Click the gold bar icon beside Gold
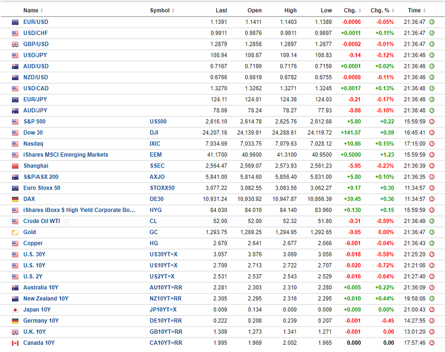The width and height of the screenshot is (445, 352). (15, 232)
